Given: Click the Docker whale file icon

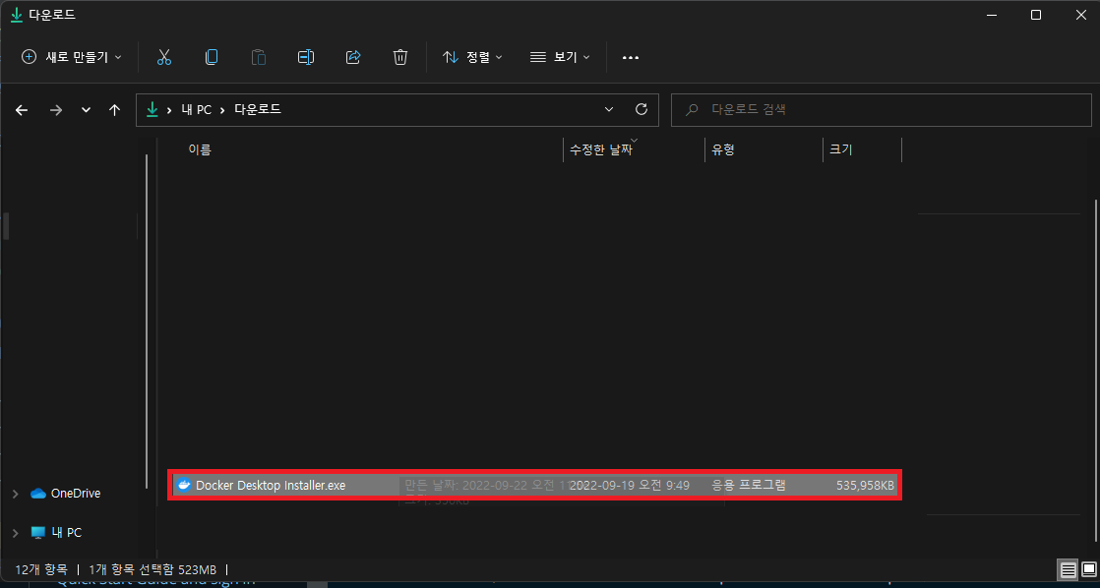Looking at the screenshot, I should (x=184, y=485).
